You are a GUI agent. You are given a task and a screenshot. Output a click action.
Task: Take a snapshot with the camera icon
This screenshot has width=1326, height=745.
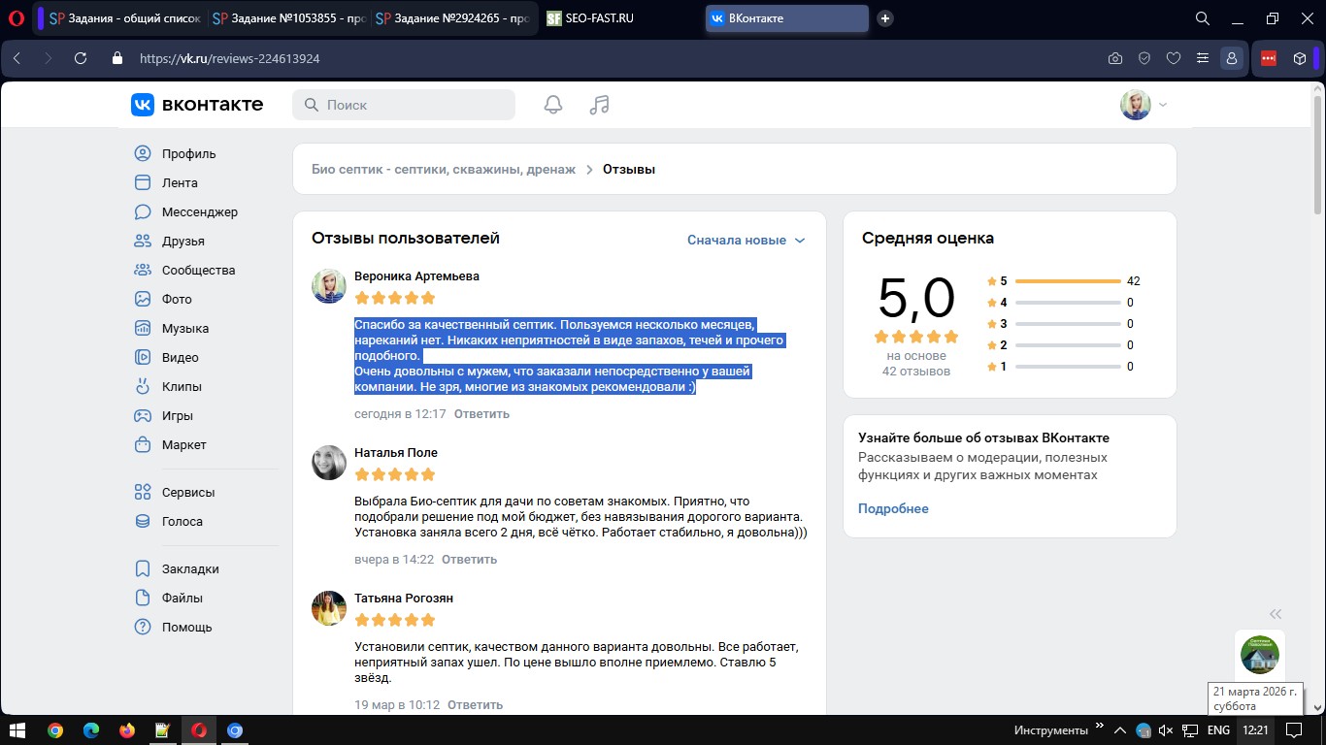[x=1115, y=58]
